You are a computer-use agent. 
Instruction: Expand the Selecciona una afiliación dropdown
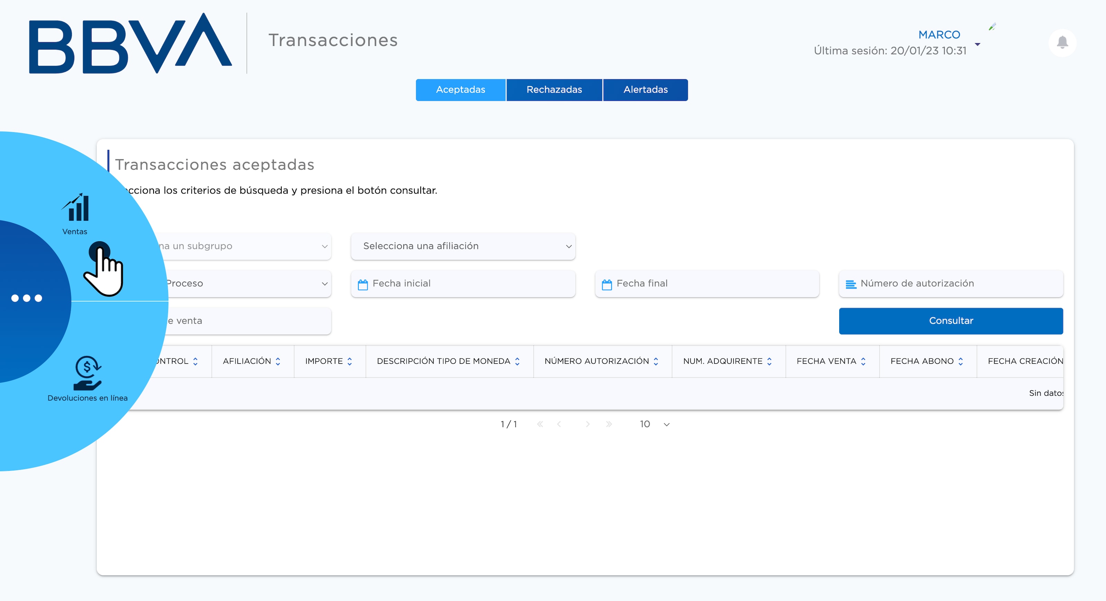coord(463,246)
